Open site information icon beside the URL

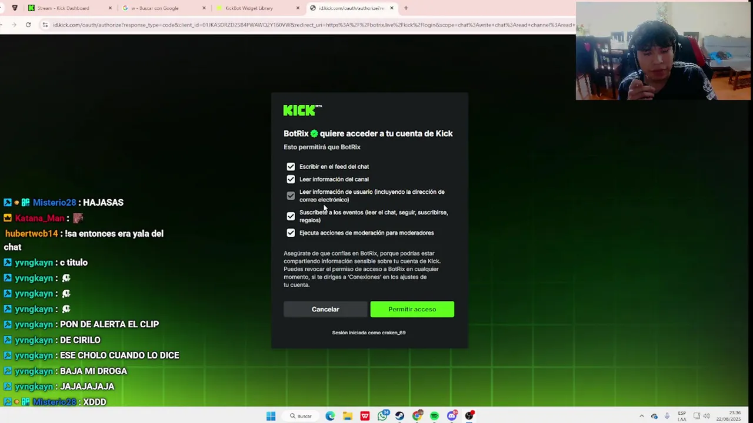coord(45,25)
